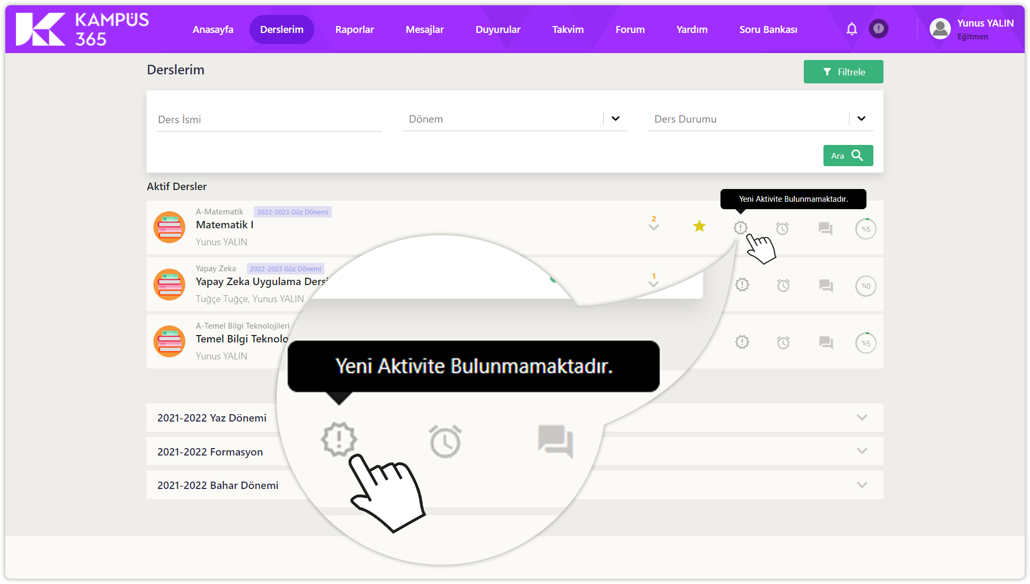
Task: Click the Ara search button
Action: click(848, 156)
